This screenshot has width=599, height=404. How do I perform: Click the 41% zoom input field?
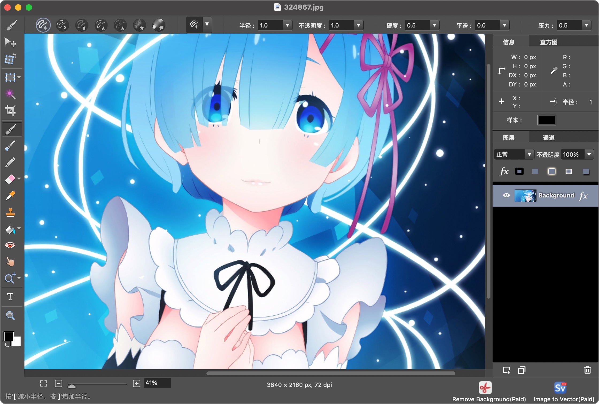[x=158, y=383]
